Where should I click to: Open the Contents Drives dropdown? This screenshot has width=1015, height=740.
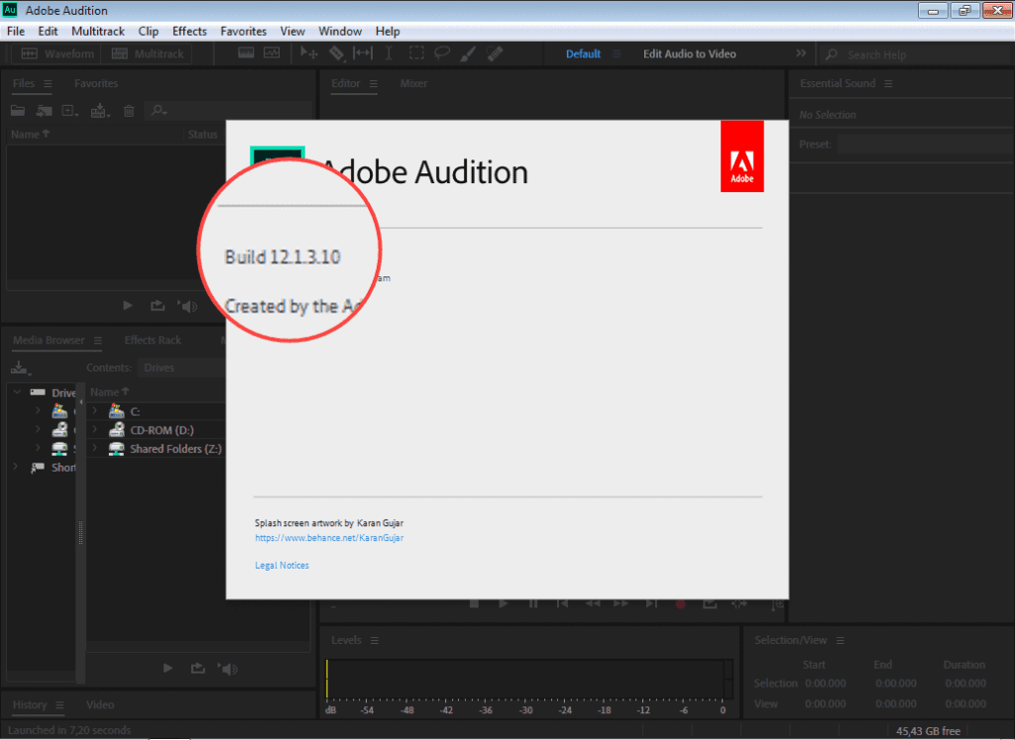coord(181,369)
